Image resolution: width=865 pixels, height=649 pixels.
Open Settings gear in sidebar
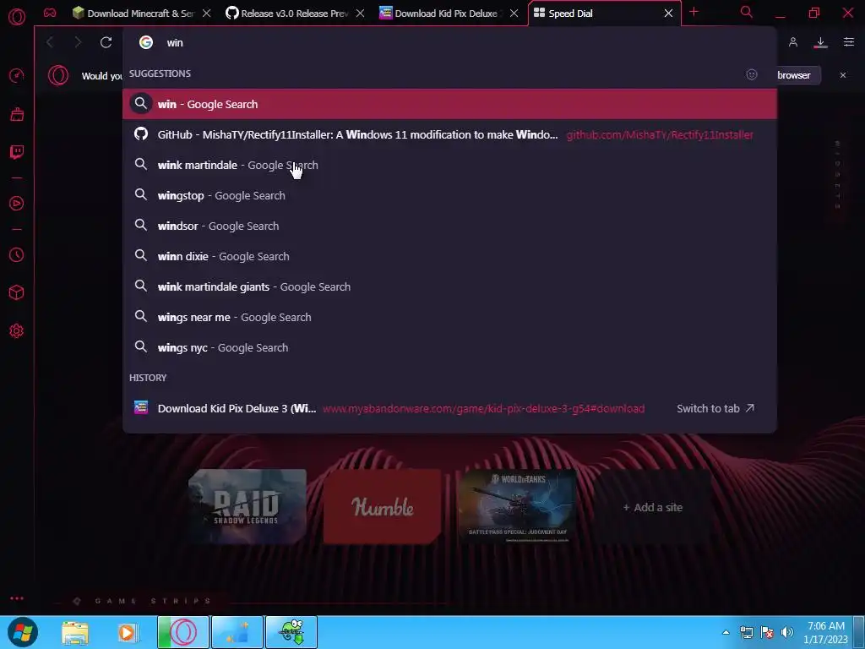click(x=17, y=331)
